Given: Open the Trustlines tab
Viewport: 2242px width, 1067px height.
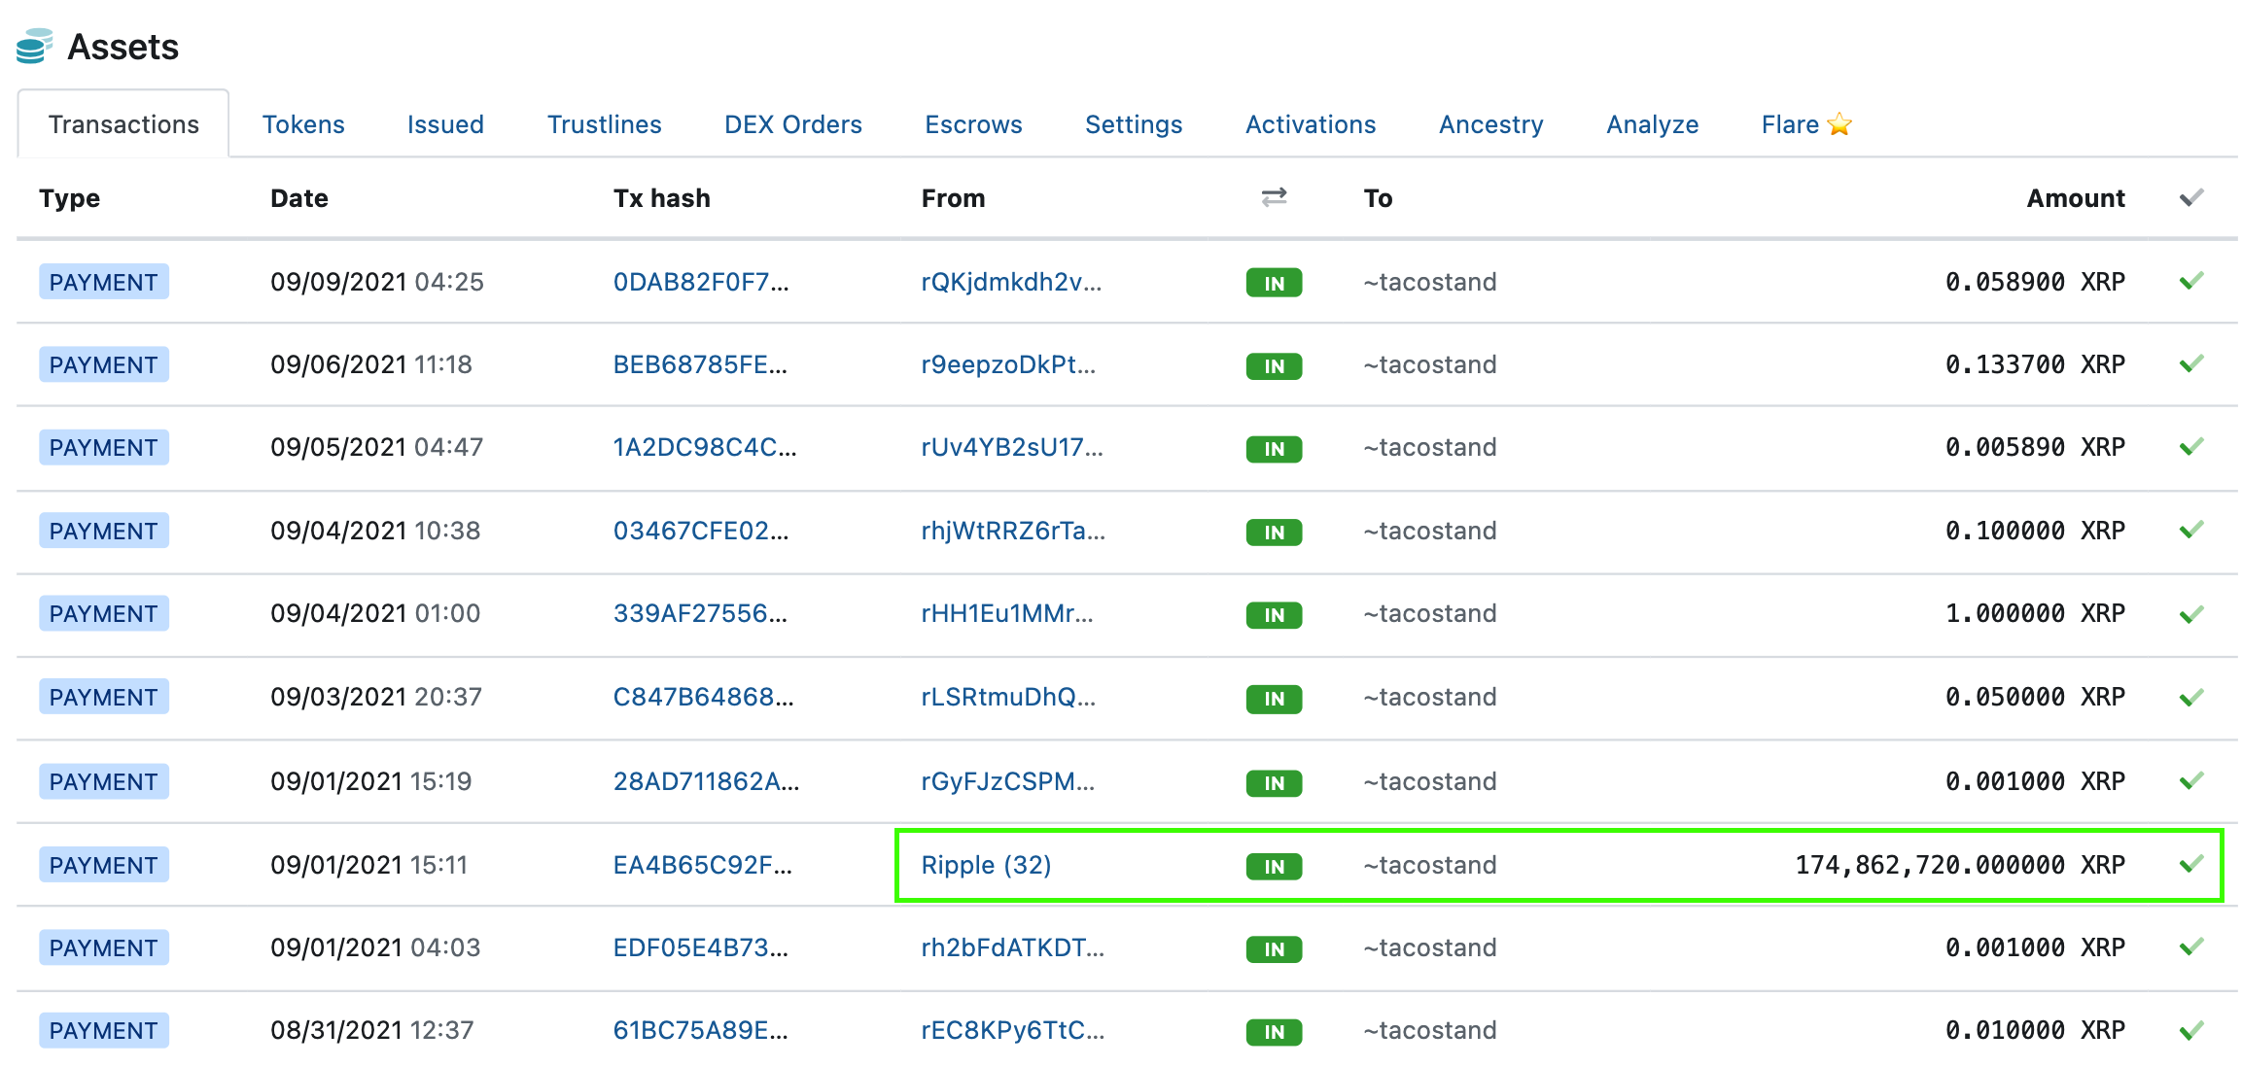Looking at the screenshot, I should point(604,124).
